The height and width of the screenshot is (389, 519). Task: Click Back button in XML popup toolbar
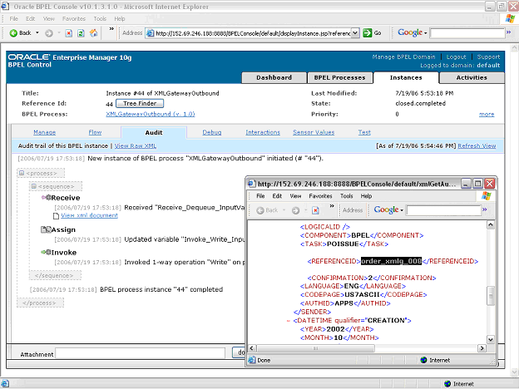[267, 210]
